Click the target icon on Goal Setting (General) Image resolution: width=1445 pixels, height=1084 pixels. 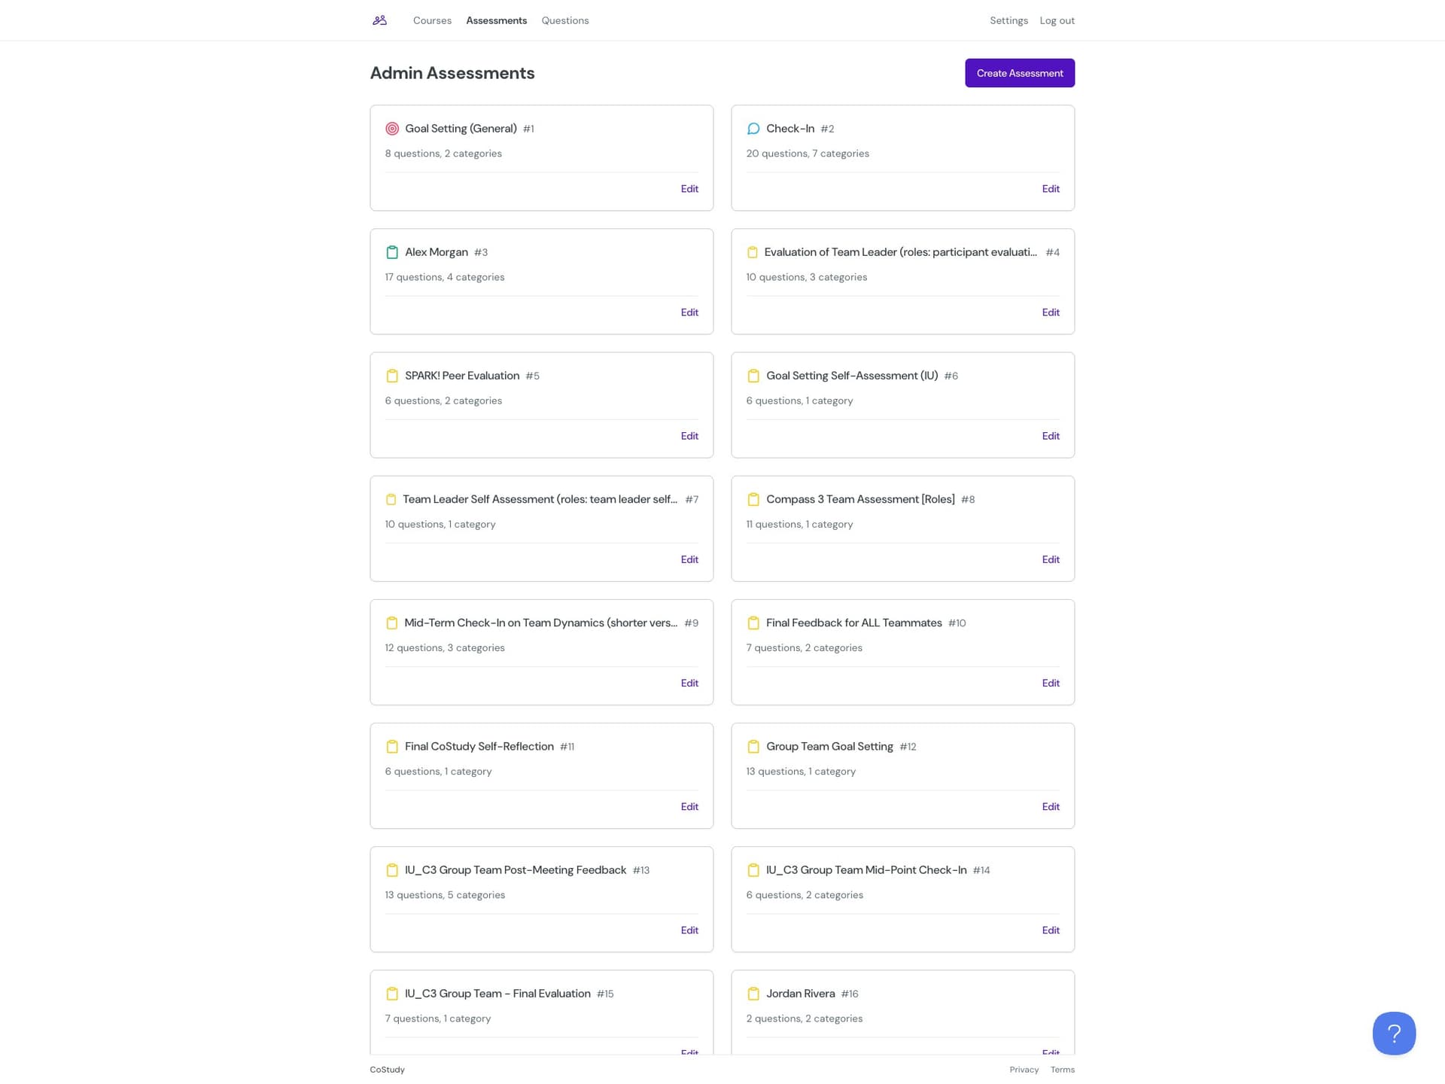[x=391, y=128]
